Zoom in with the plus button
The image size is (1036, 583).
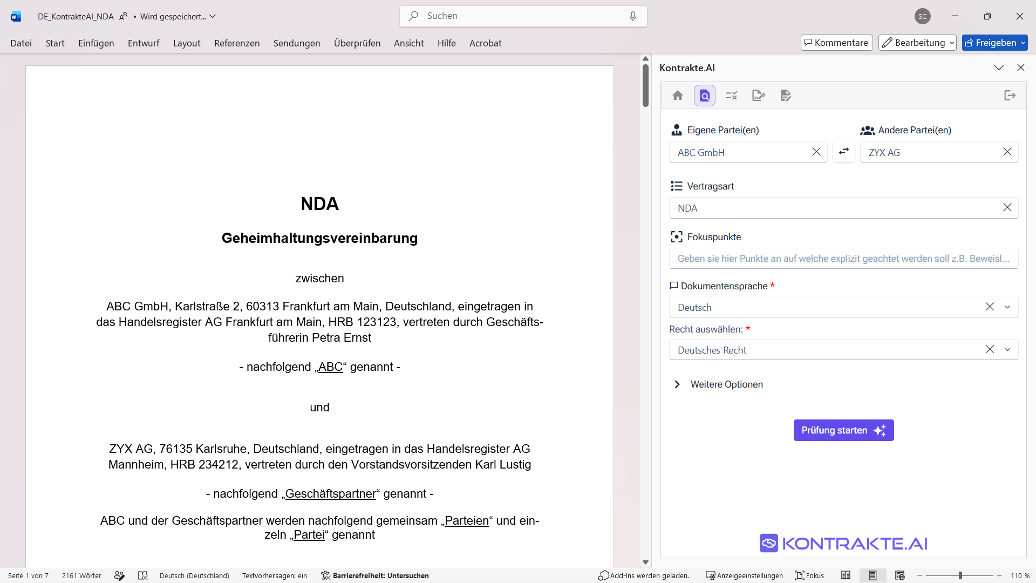click(x=999, y=575)
